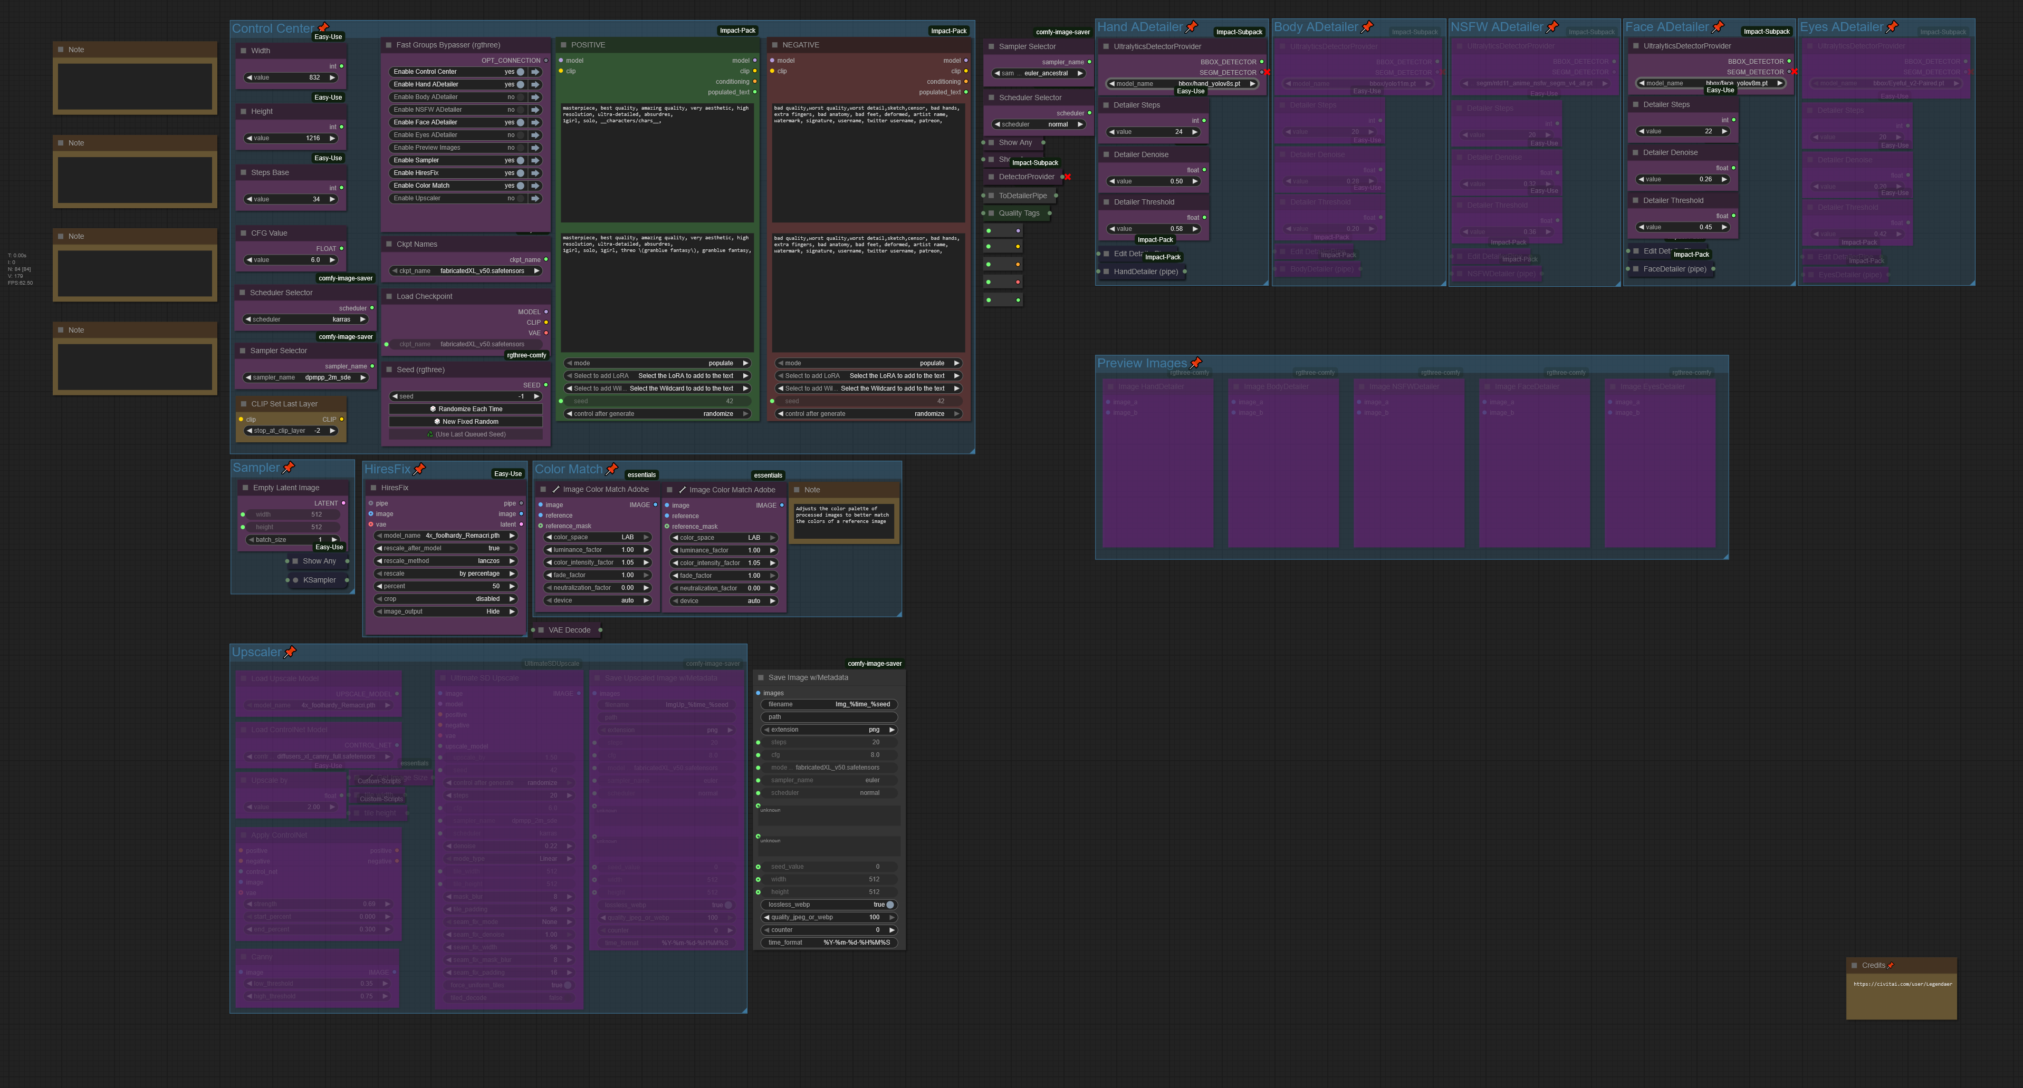Toggle Enable Sampler switch
Viewport: 2023px width, 1088px height.
[520, 160]
